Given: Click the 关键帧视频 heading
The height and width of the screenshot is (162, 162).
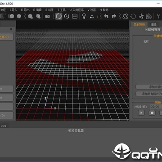Looking at the screenshot, I should coord(153,30).
